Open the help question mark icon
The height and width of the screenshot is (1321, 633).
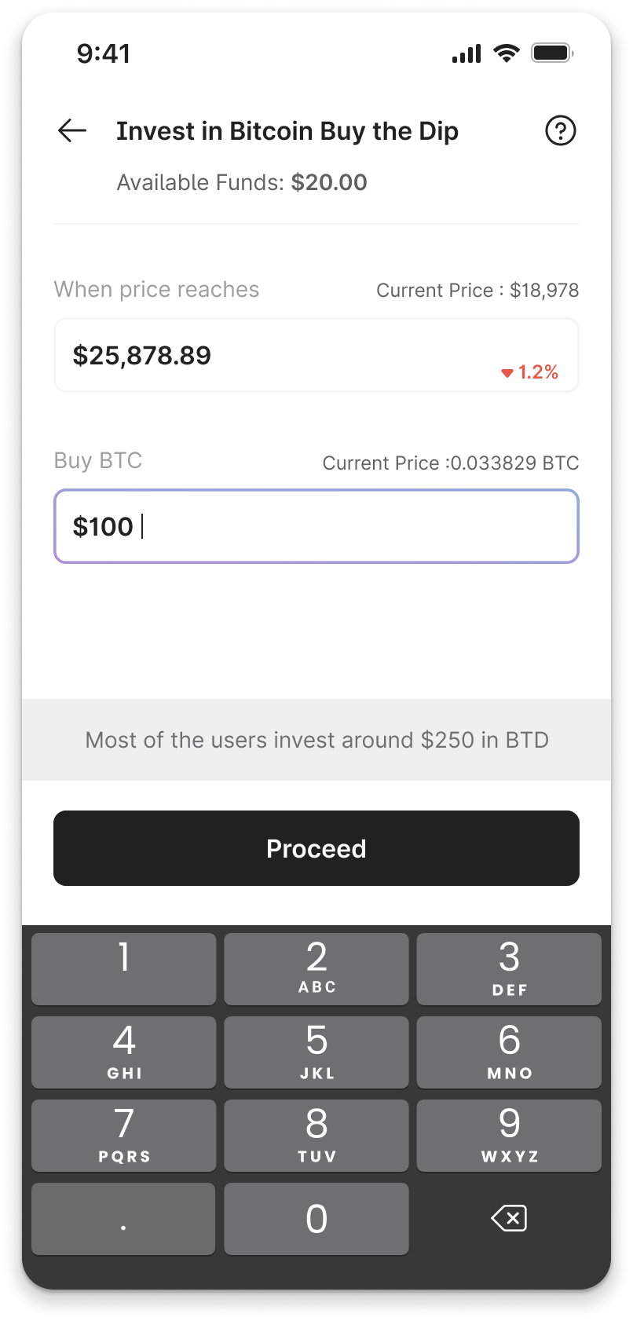(x=561, y=130)
